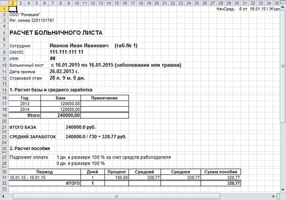Click the 'Сумма пособия' column header cell
Viewport: 286px width, 200px height.
221,172
